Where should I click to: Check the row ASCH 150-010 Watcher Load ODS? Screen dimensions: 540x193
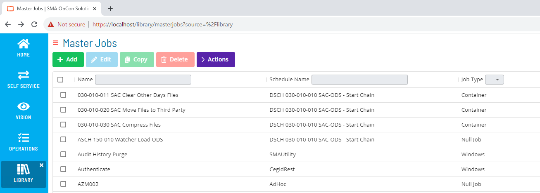(63, 139)
